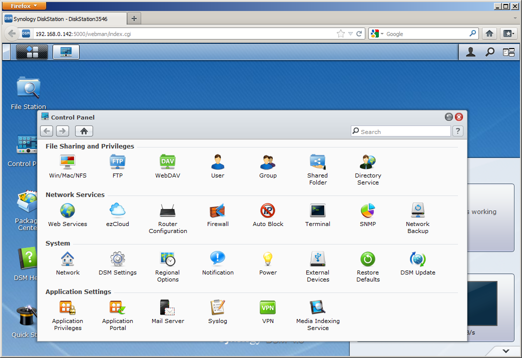Viewport: 522px width, 358px height.
Task: Reload the current page
Action: [359, 33]
